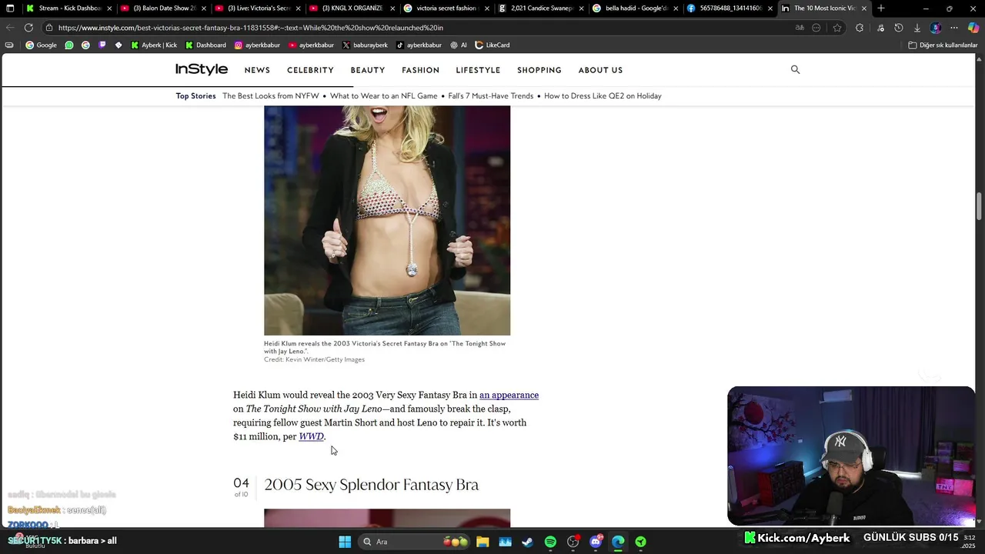Open the Windows Start menu
Viewport: 985px width, 554px height.
(345, 542)
